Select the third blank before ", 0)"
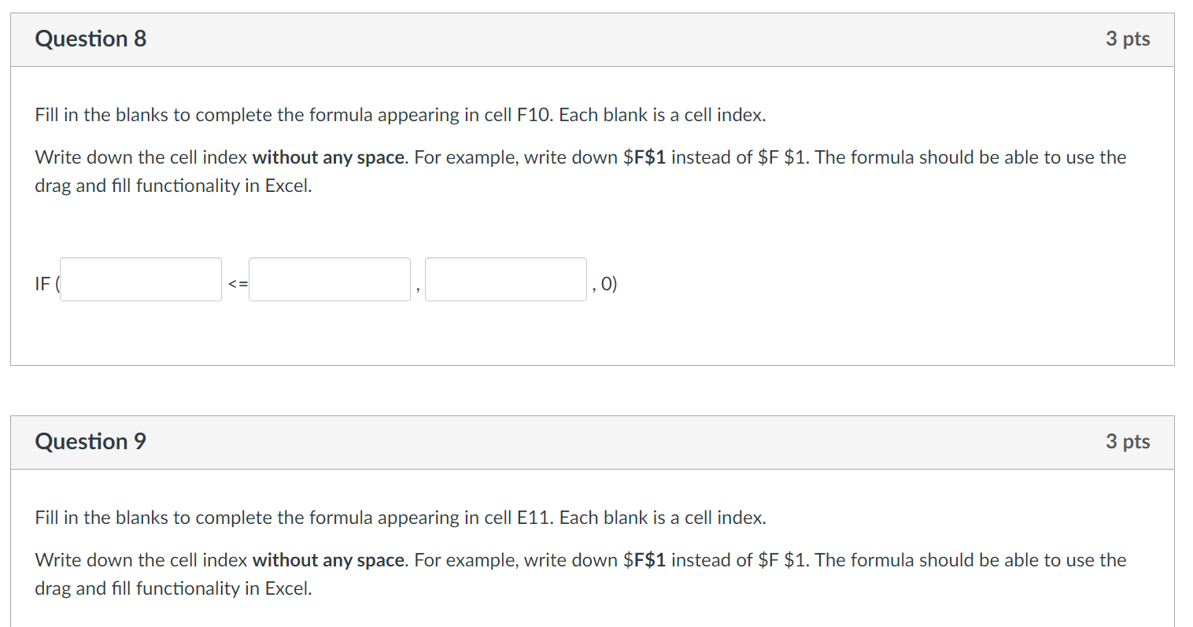Viewport: 1193px width, 627px height. [x=506, y=279]
